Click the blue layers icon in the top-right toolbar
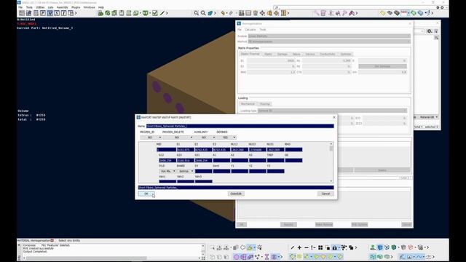466x262 pixels. click(x=421, y=13)
